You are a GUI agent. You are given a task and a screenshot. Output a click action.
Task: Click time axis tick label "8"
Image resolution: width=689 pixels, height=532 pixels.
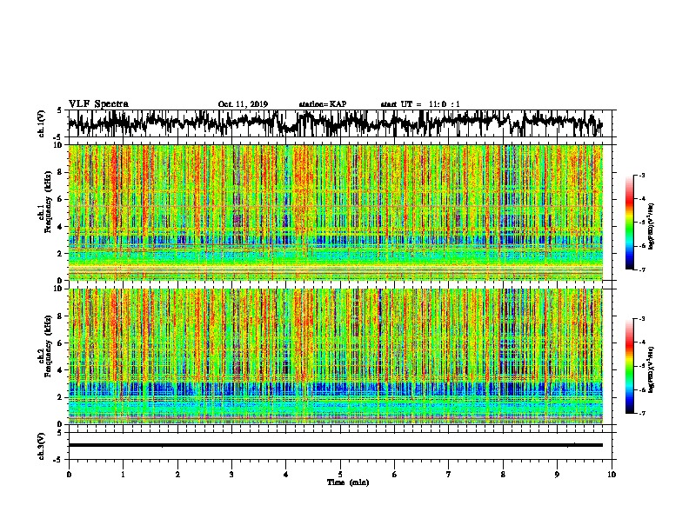[x=503, y=475]
